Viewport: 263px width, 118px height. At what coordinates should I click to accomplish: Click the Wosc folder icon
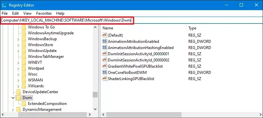tap(24, 74)
